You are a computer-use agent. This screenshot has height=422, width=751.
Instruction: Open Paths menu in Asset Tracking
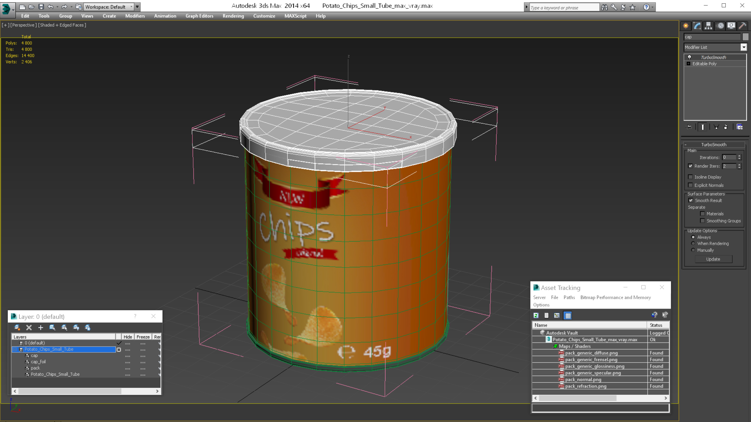(x=569, y=297)
